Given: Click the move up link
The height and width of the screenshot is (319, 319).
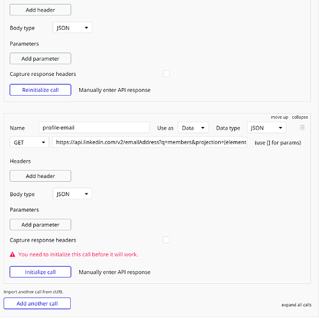Looking at the screenshot, I should coord(279,117).
